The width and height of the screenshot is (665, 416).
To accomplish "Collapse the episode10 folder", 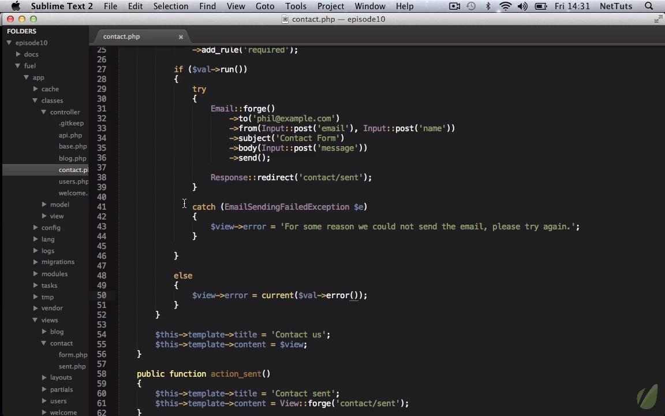I will pyautogui.click(x=9, y=42).
